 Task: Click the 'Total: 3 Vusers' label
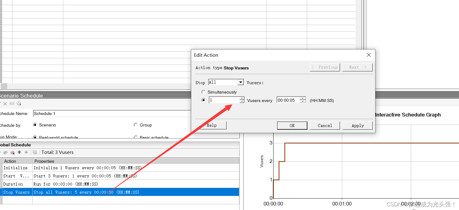coord(57,152)
